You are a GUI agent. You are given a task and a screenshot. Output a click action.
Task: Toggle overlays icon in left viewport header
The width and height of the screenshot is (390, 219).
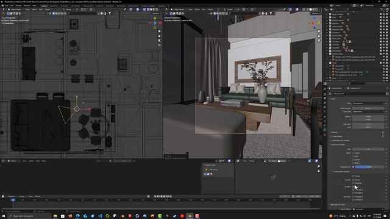[x=138, y=10]
